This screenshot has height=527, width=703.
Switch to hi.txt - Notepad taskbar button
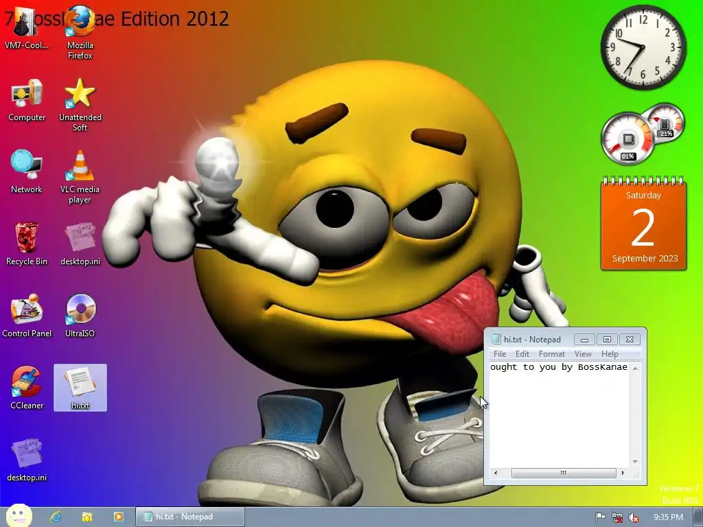point(190,517)
